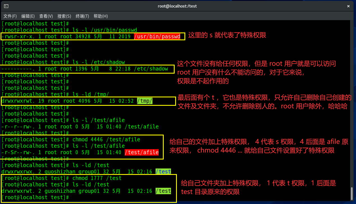Click the red-highlighted /test/afile filename
The width and height of the screenshot is (356, 204).
click(x=142, y=153)
